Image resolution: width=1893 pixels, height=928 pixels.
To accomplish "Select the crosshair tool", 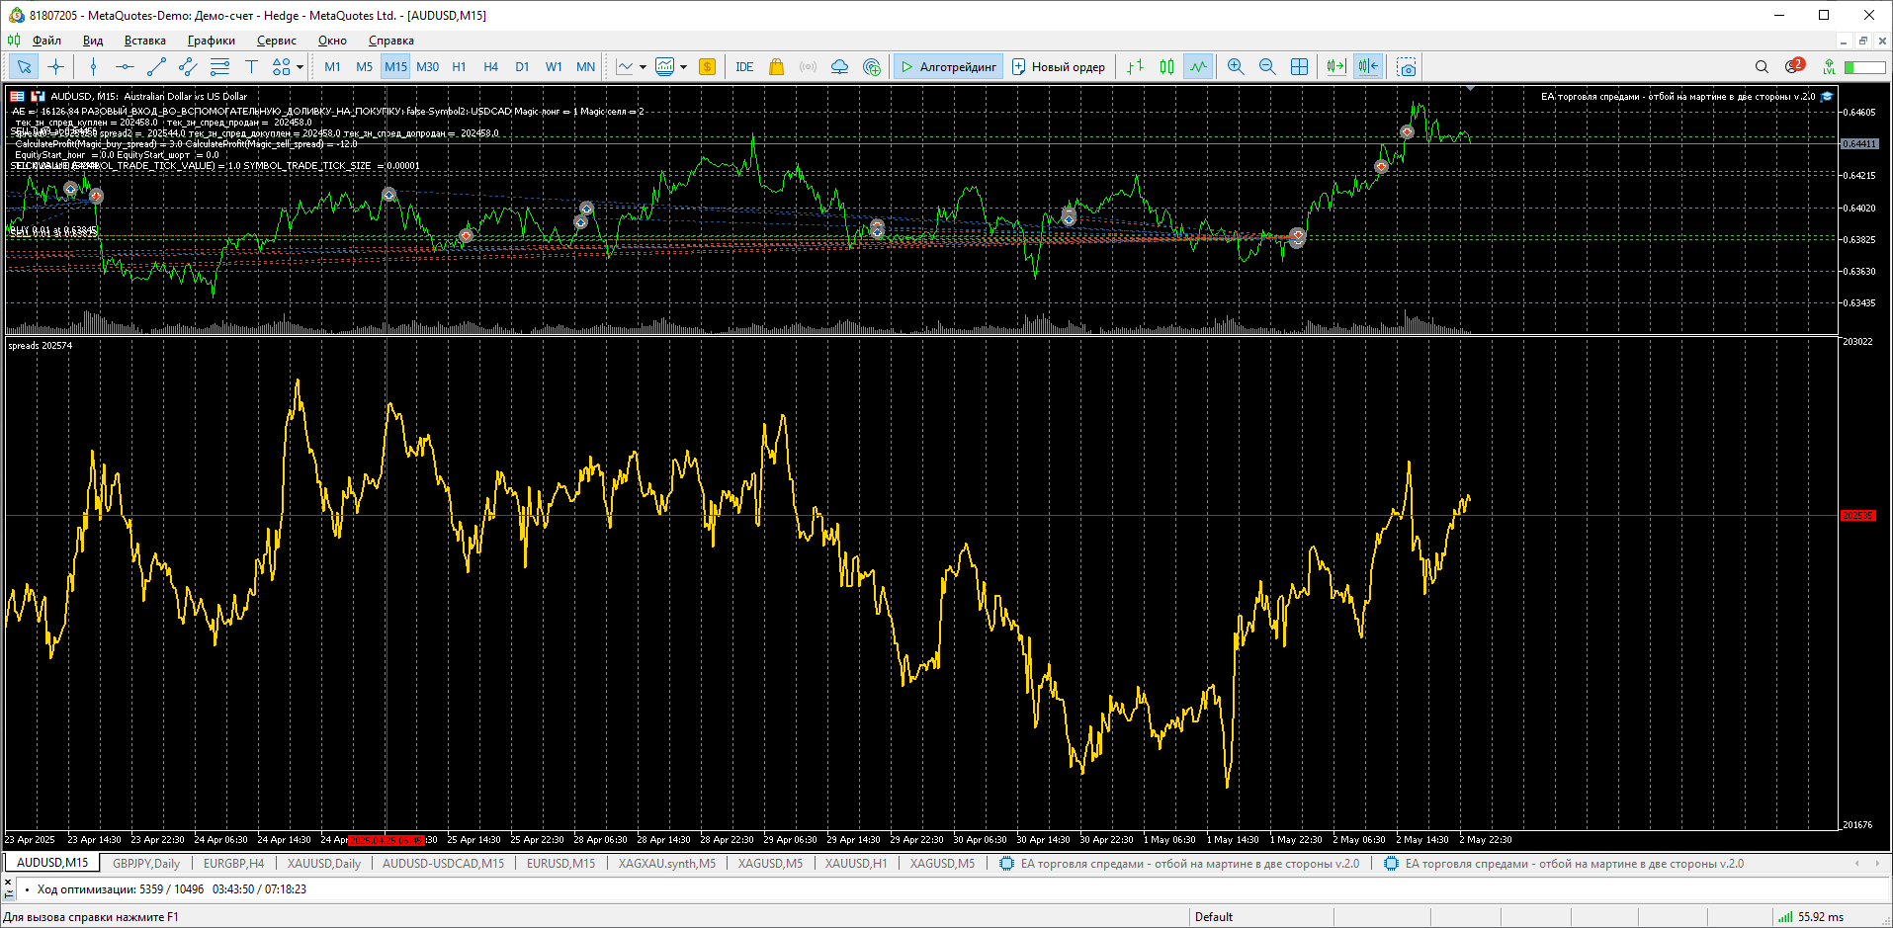I will point(56,67).
